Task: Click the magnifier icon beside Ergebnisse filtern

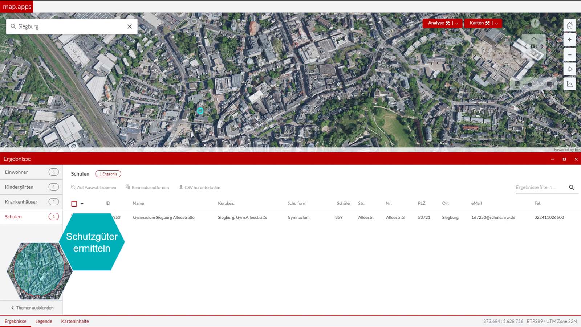Action: [x=572, y=188]
